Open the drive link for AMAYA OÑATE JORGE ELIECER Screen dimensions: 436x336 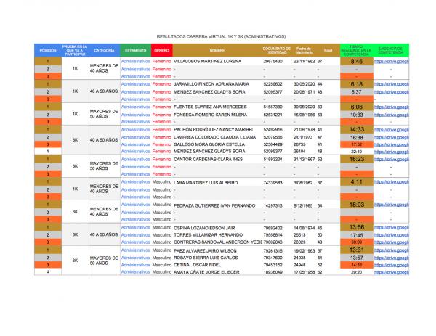coord(392,272)
